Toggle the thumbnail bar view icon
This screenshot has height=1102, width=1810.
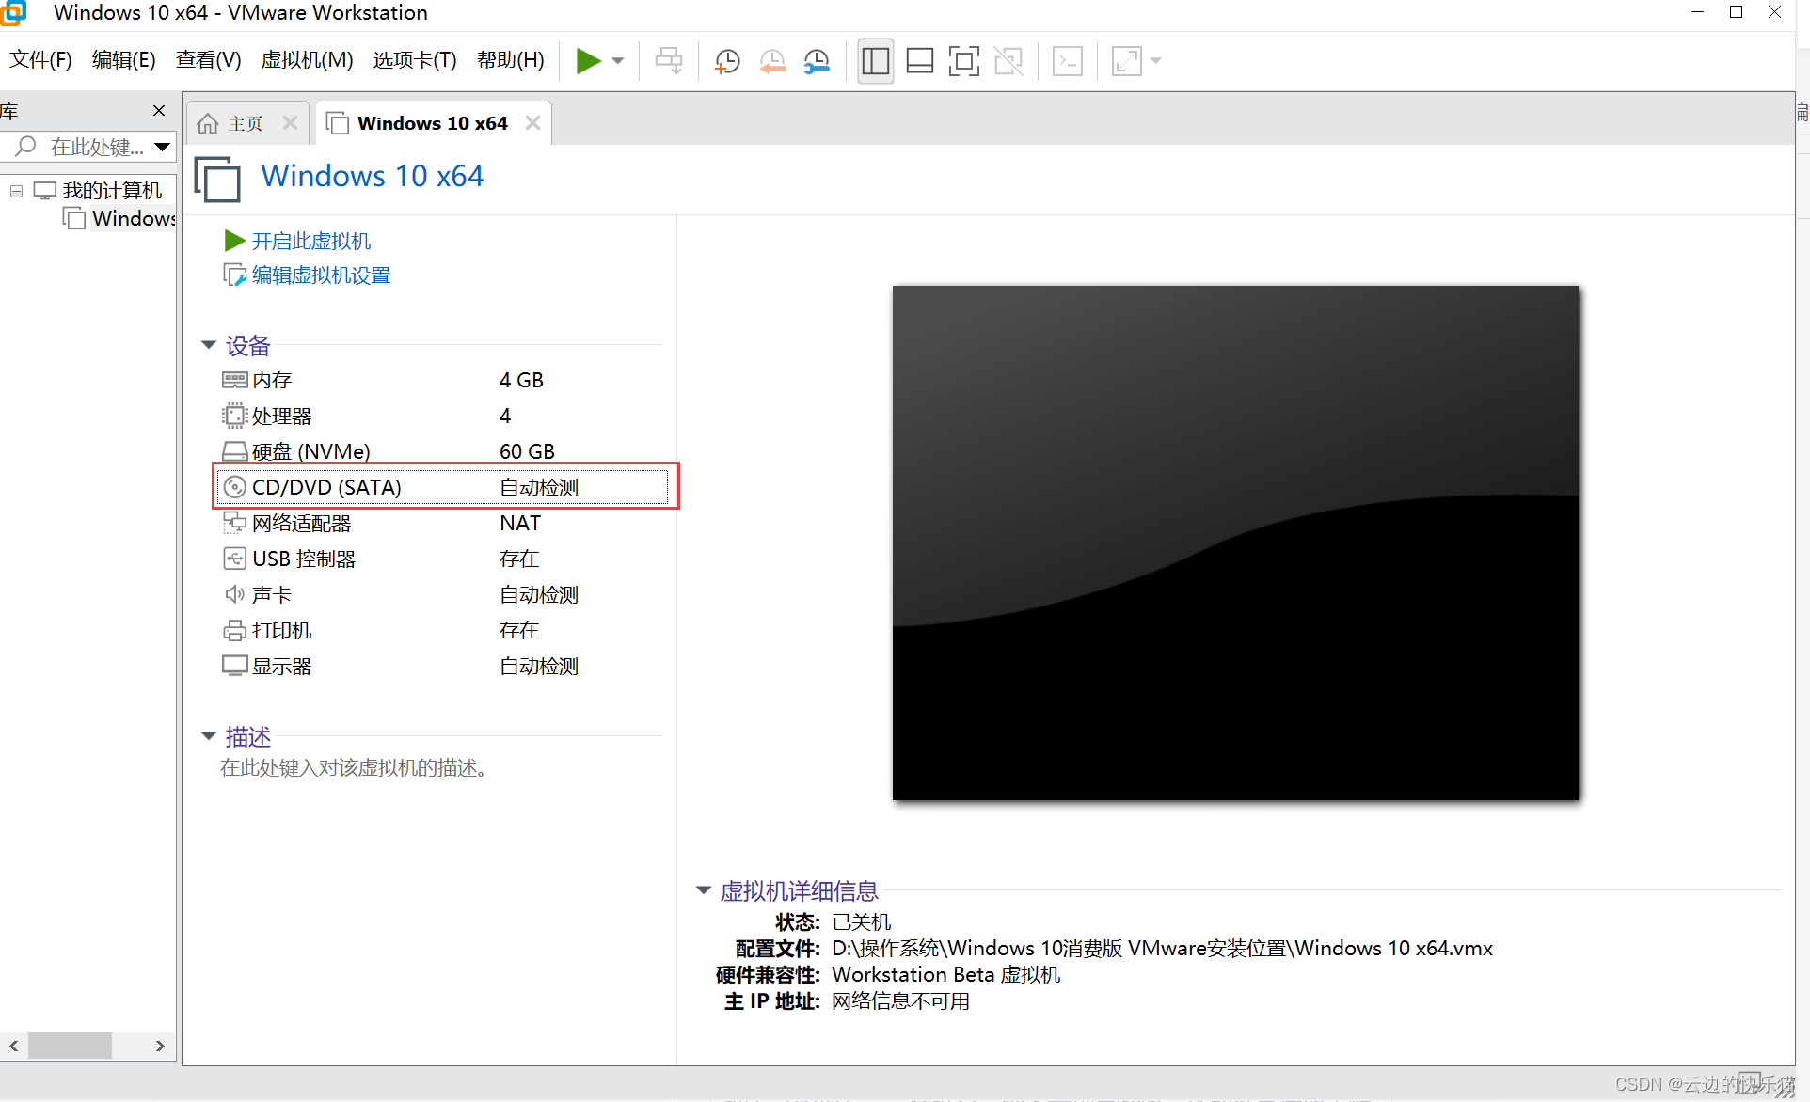[x=919, y=62]
